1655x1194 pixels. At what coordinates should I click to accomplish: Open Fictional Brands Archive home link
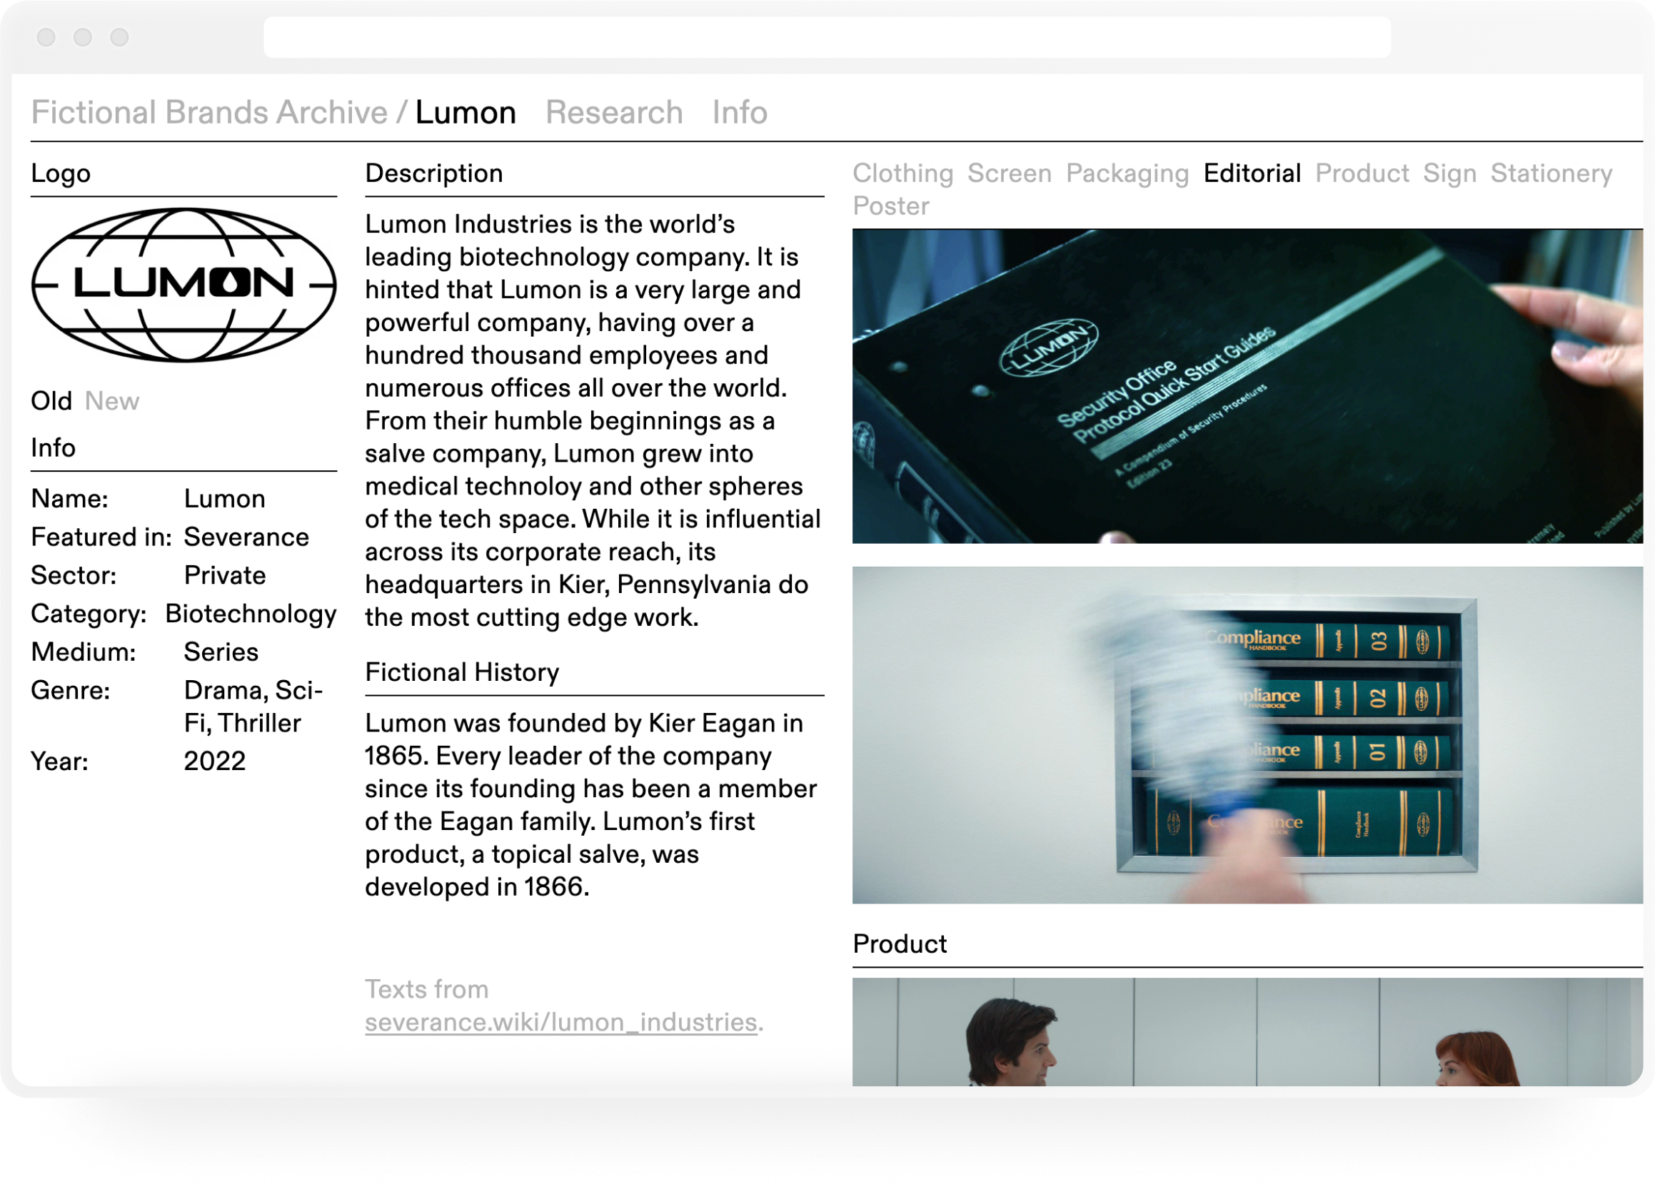pyautogui.click(x=209, y=112)
